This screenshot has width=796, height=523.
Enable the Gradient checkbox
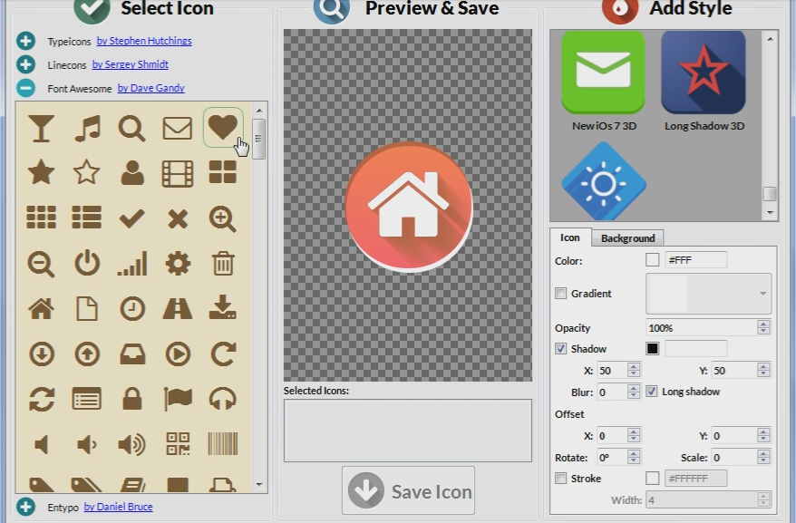[x=560, y=294]
